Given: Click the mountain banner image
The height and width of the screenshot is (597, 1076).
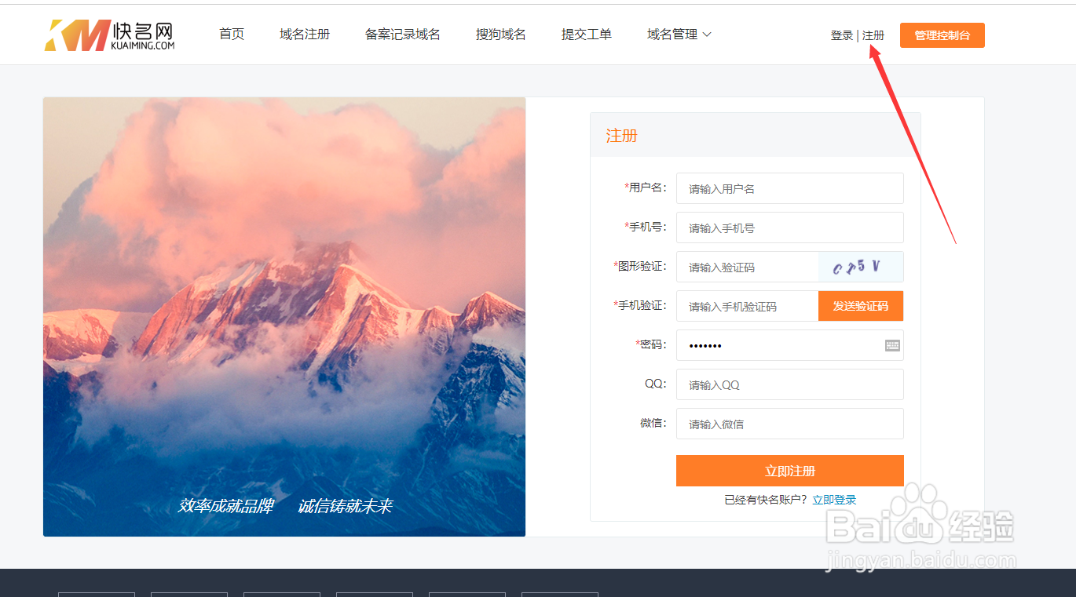Looking at the screenshot, I should coord(284,317).
